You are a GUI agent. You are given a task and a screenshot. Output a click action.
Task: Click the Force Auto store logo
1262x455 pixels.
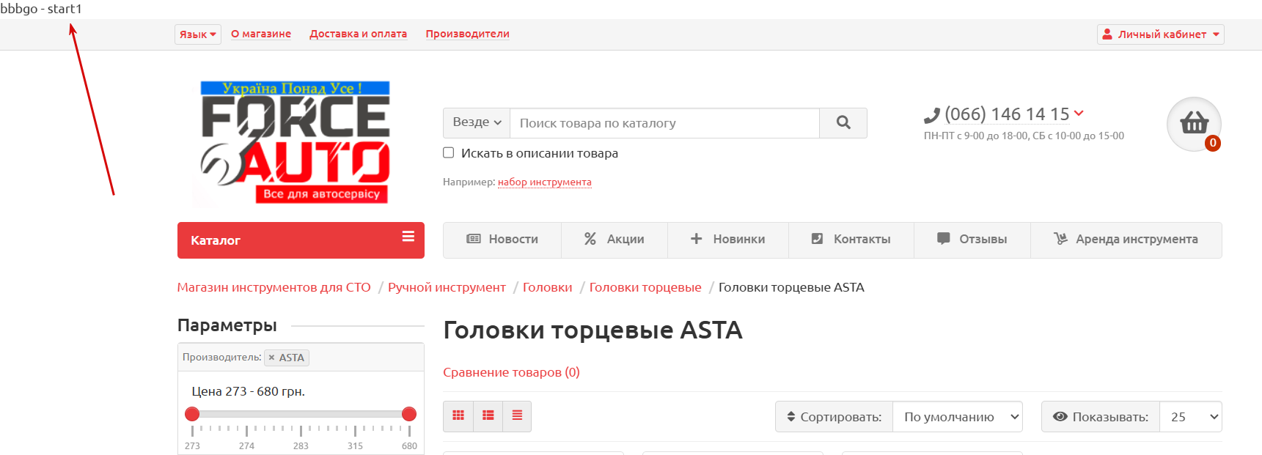(295, 142)
